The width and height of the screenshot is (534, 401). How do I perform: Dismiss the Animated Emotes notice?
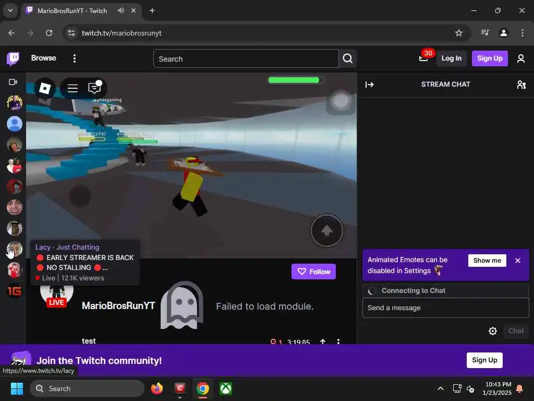coord(518,261)
